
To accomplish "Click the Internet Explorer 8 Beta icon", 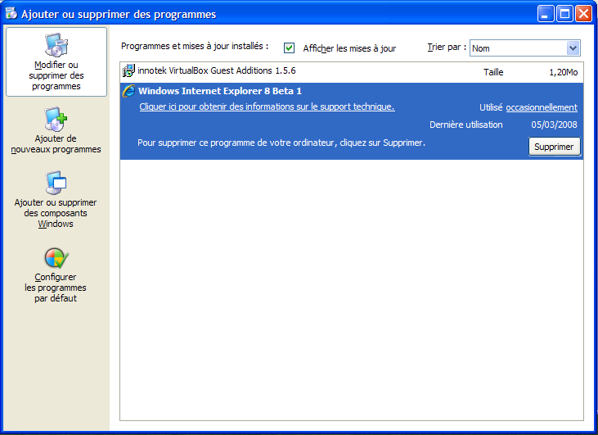I will [x=128, y=91].
